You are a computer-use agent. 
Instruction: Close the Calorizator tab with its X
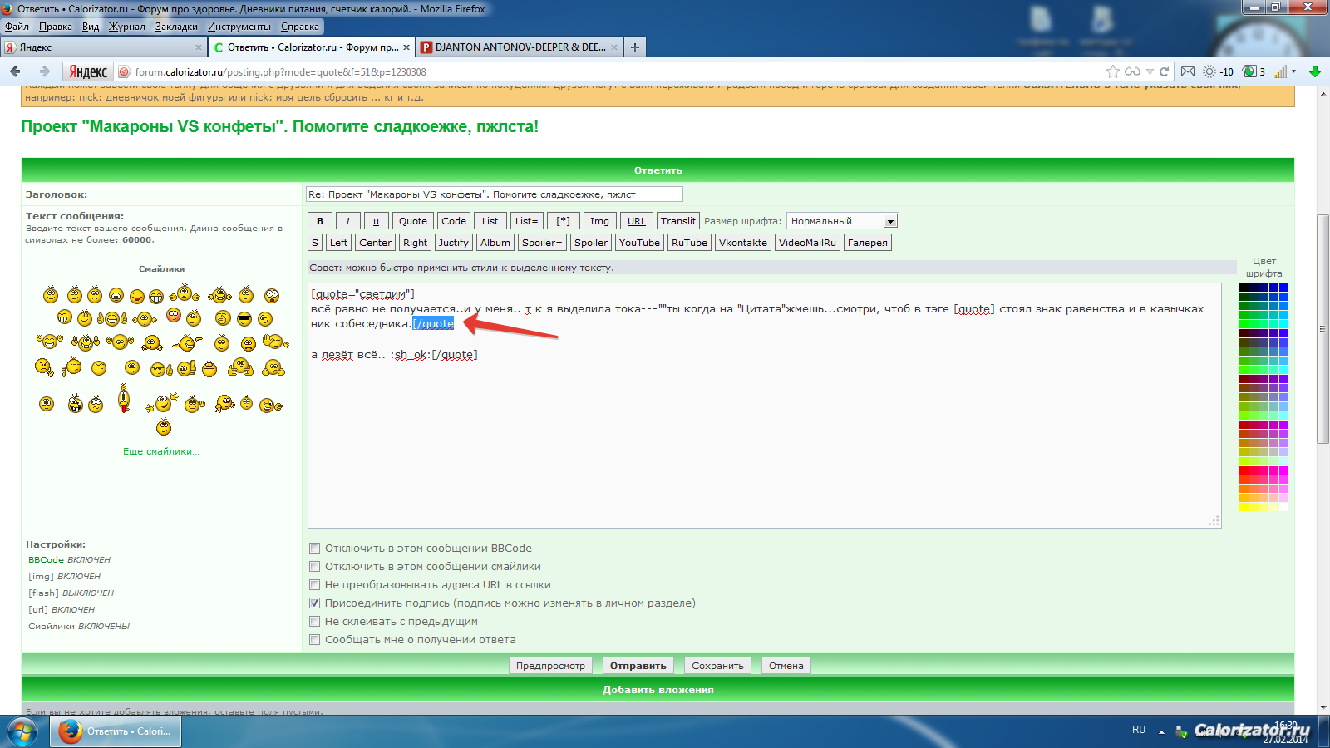coord(406,47)
